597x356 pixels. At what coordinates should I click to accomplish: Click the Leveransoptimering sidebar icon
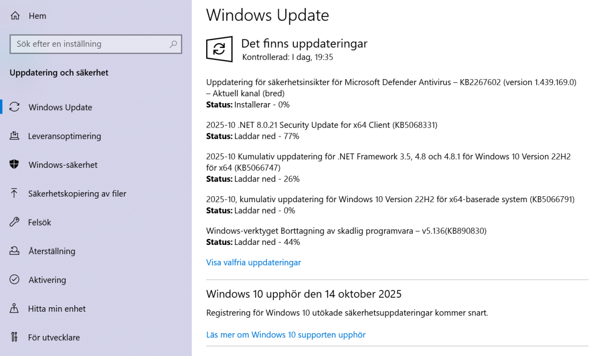[x=14, y=136]
